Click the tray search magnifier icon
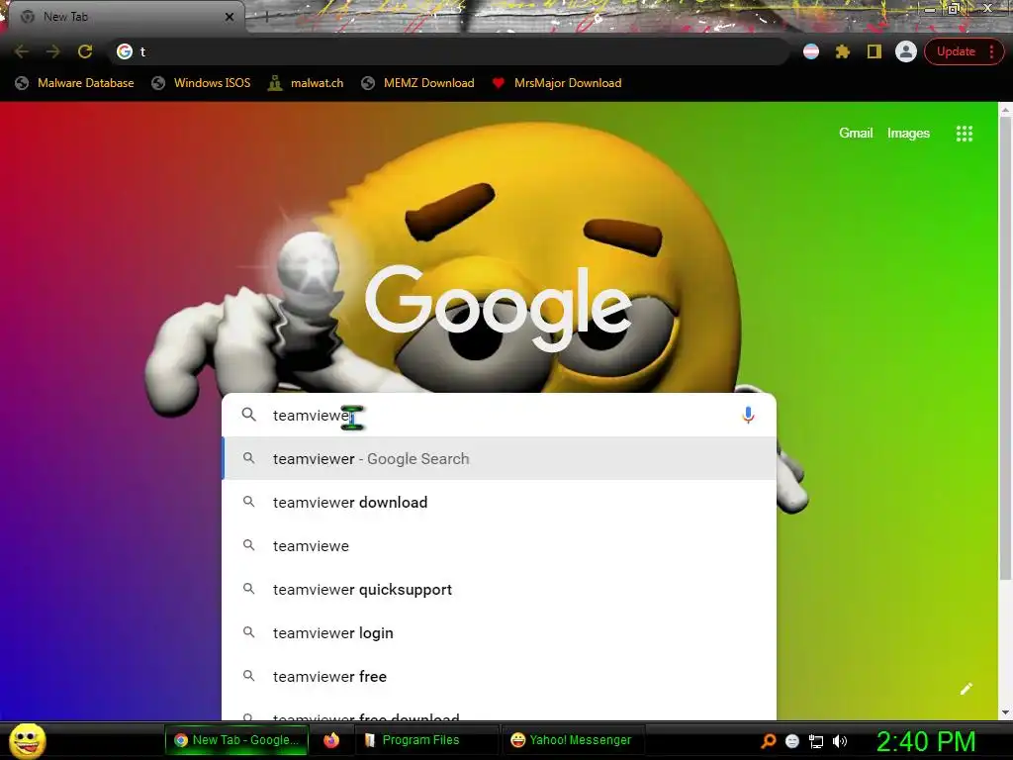1013x760 pixels. tap(768, 740)
